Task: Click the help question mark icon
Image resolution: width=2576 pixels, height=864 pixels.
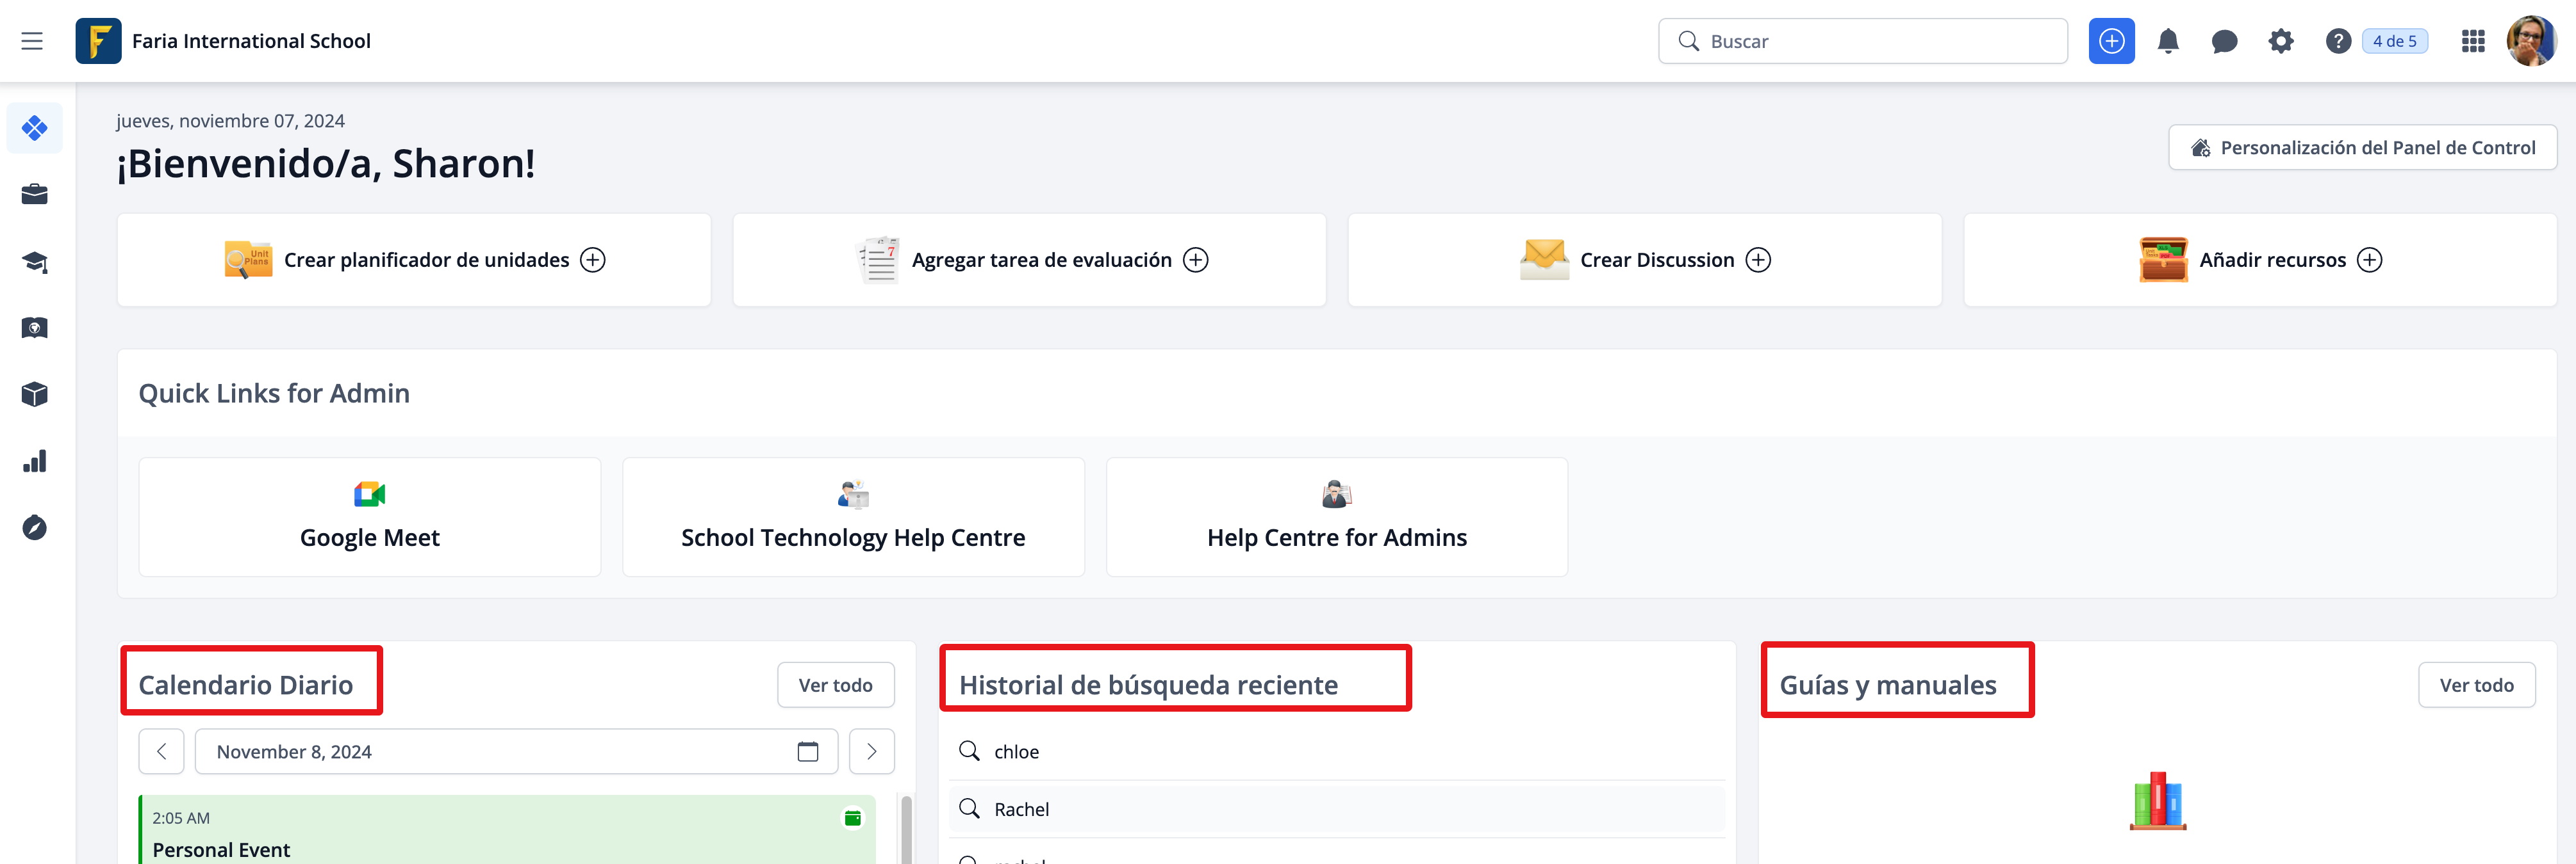Action: pyautogui.click(x=2337, y=41)
